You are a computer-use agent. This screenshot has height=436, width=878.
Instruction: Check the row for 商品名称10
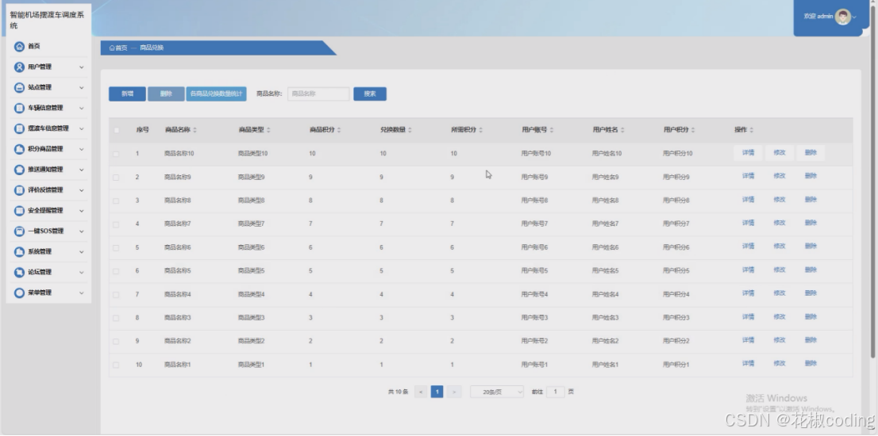click(x=116, y=154)
